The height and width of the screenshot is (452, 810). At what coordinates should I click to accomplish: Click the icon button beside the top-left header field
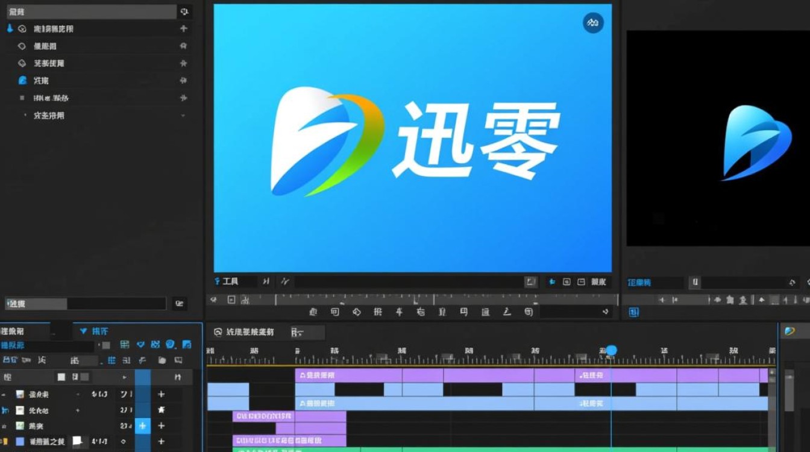pos(184,11)
